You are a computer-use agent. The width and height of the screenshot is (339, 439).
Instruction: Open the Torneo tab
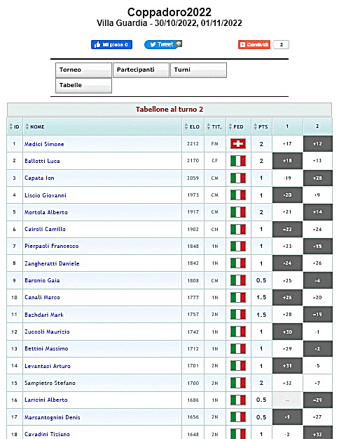click(83, 70)
